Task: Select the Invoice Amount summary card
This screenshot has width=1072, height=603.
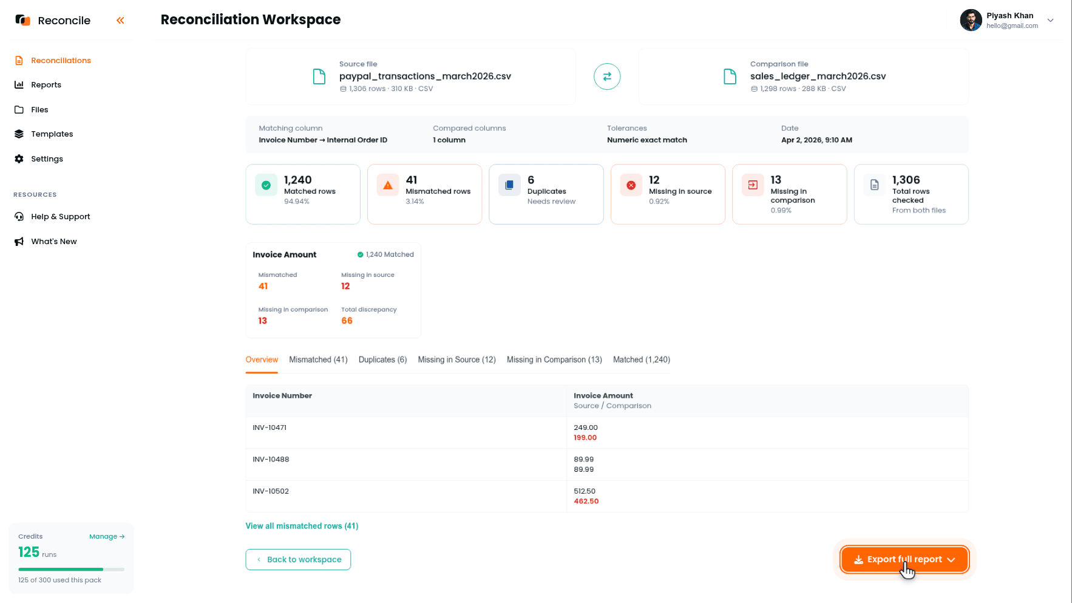Action: 333,291
